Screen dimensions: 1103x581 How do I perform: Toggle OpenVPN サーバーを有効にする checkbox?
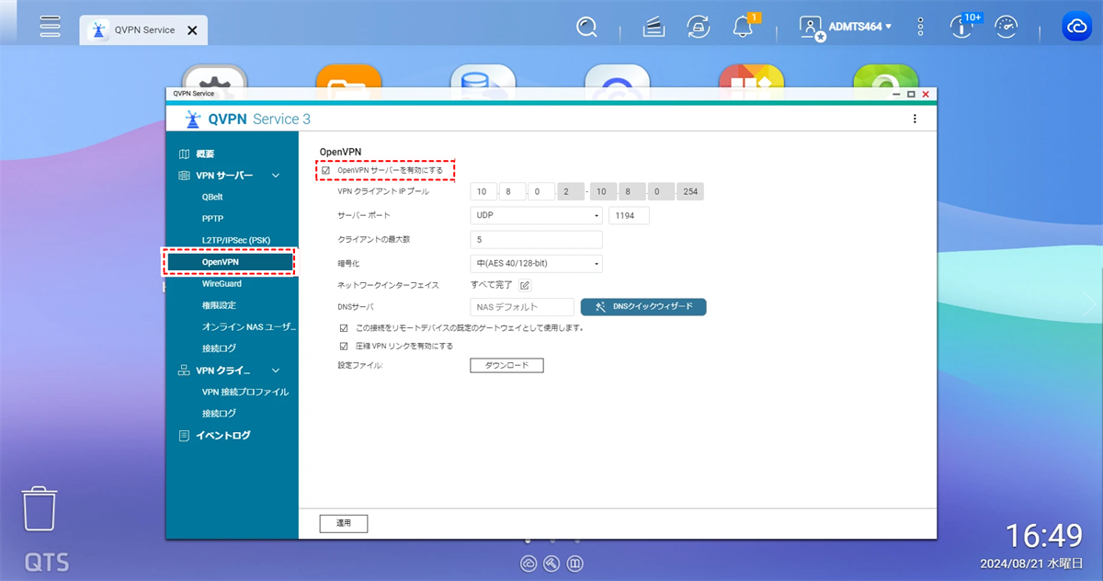[325, 170]
